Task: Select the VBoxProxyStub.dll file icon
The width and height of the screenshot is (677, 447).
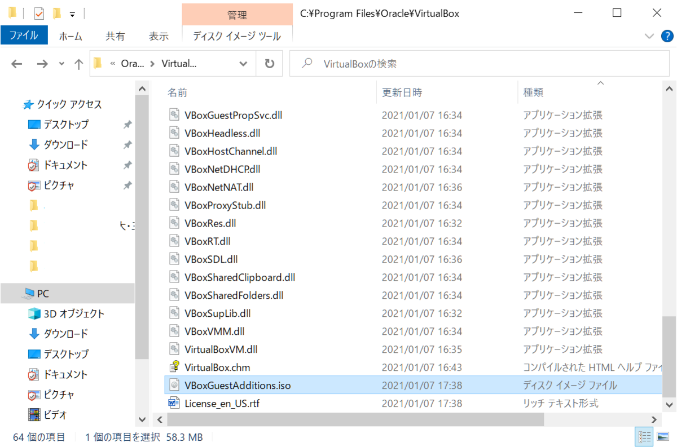Action: click(x=174, y=205)
